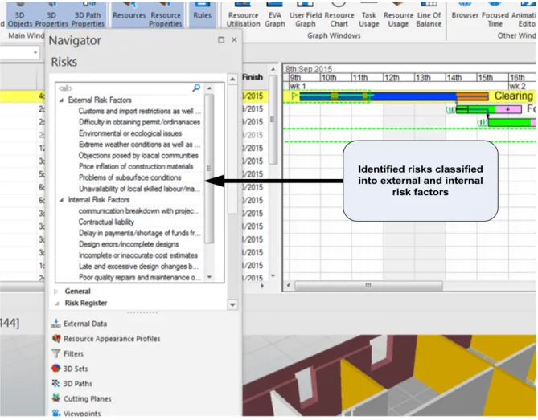The width and height of the screenshot is (538, 420).
Task: Select Delay in payments/shortage of funds
Action: point(139,233)
